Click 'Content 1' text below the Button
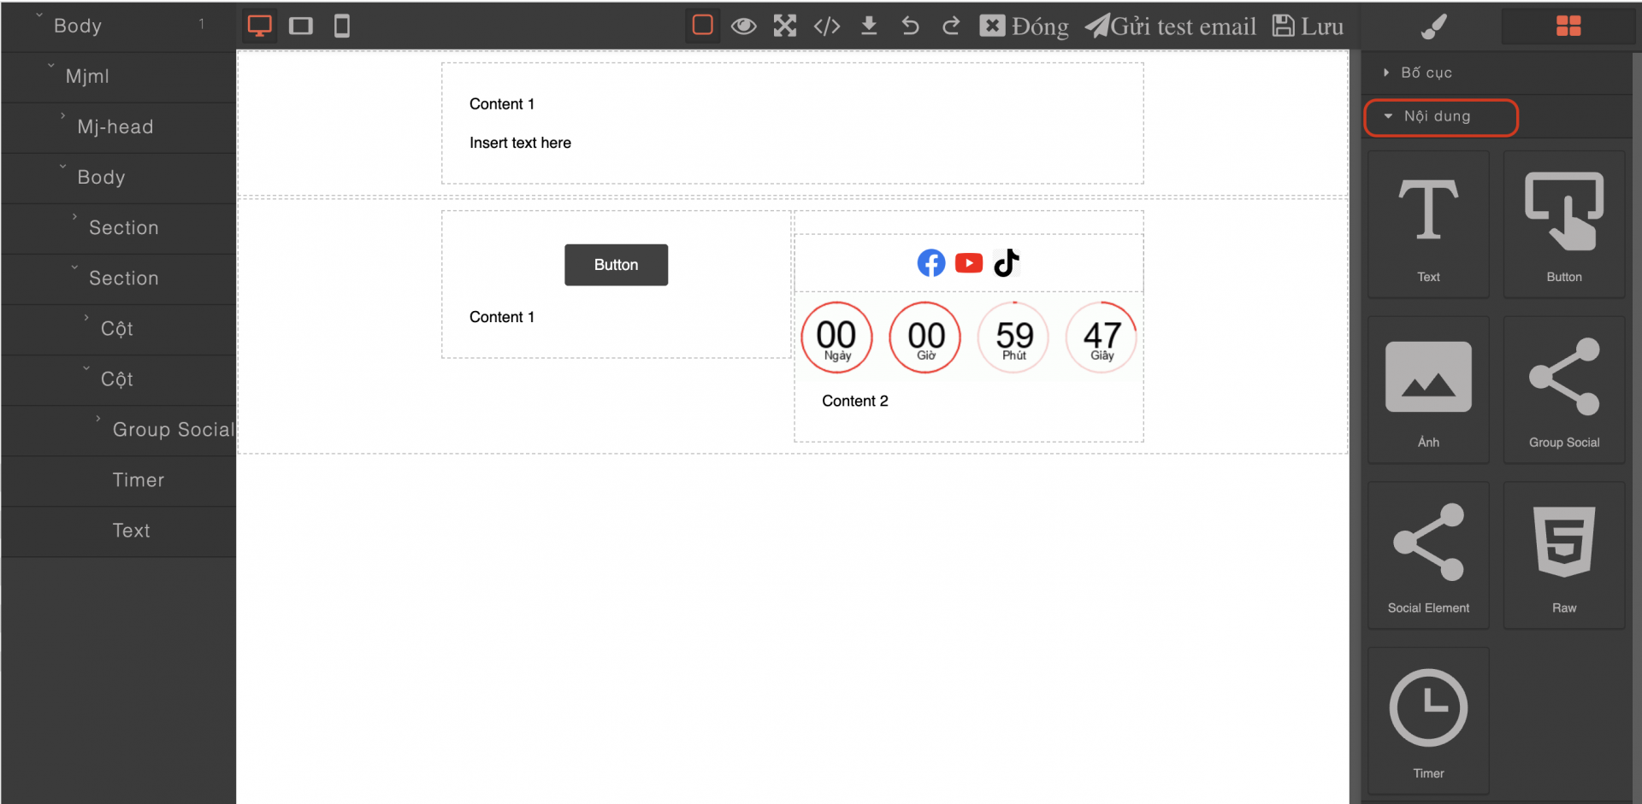 (502, 317)
